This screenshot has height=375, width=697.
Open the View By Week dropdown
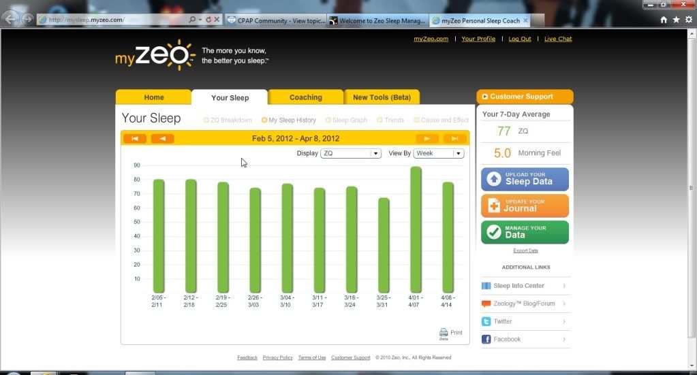pyautogui.click(x=439, y=153)
